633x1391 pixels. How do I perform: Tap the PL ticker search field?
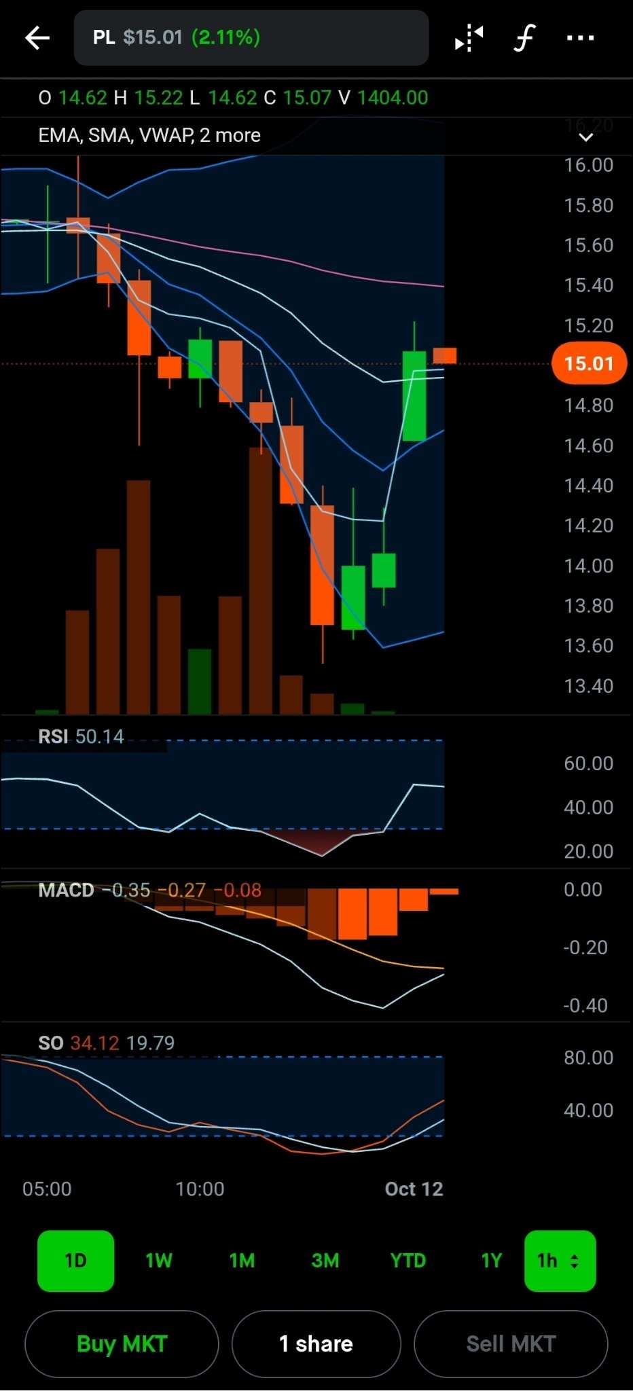pos(251,38)
